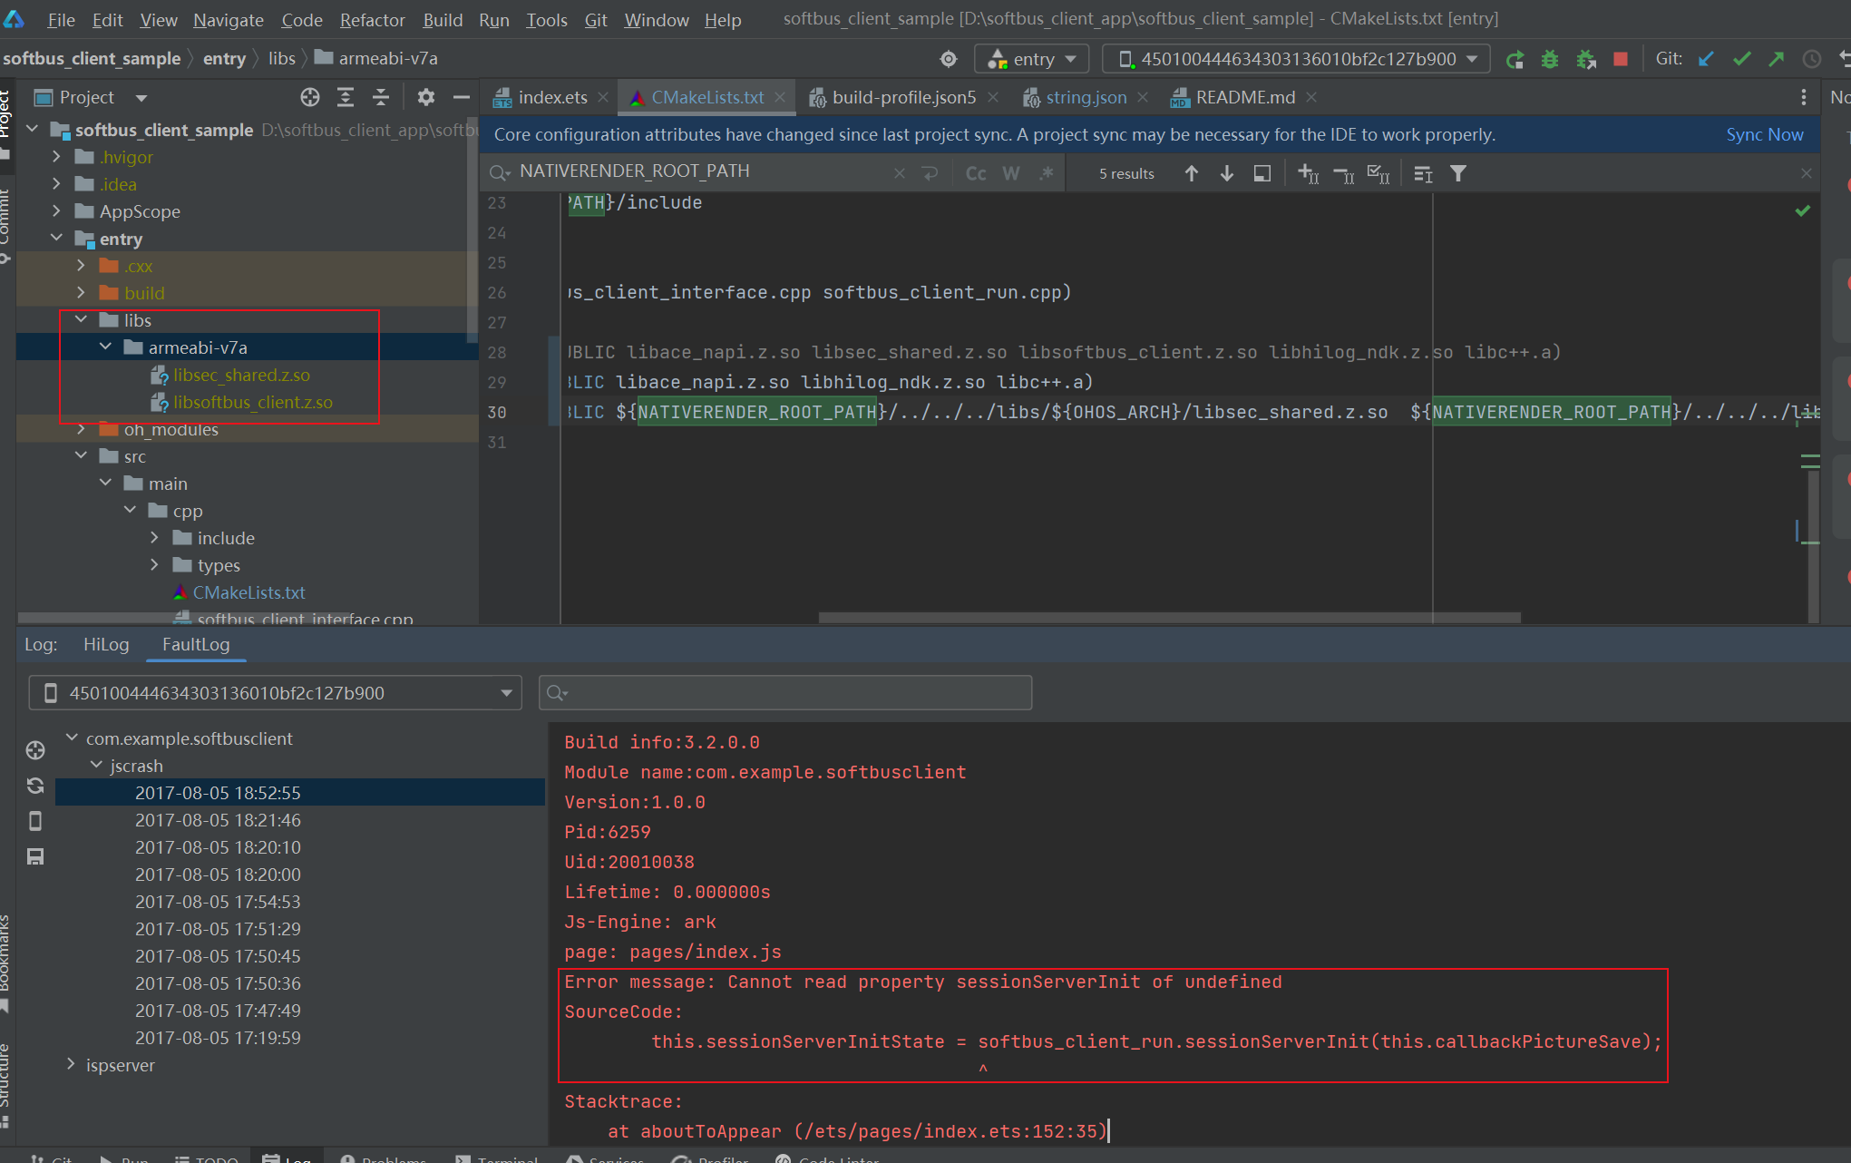Select libsoftbus_client.z.so file

252,402
